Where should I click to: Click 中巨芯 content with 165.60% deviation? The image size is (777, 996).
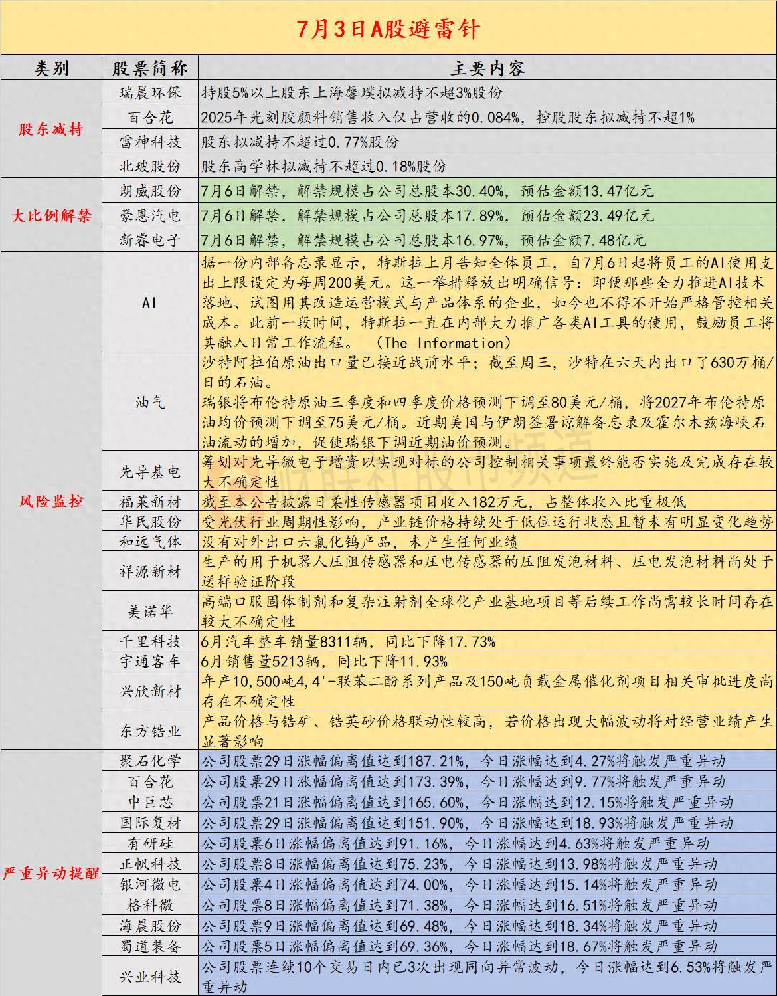pos(468,802)
